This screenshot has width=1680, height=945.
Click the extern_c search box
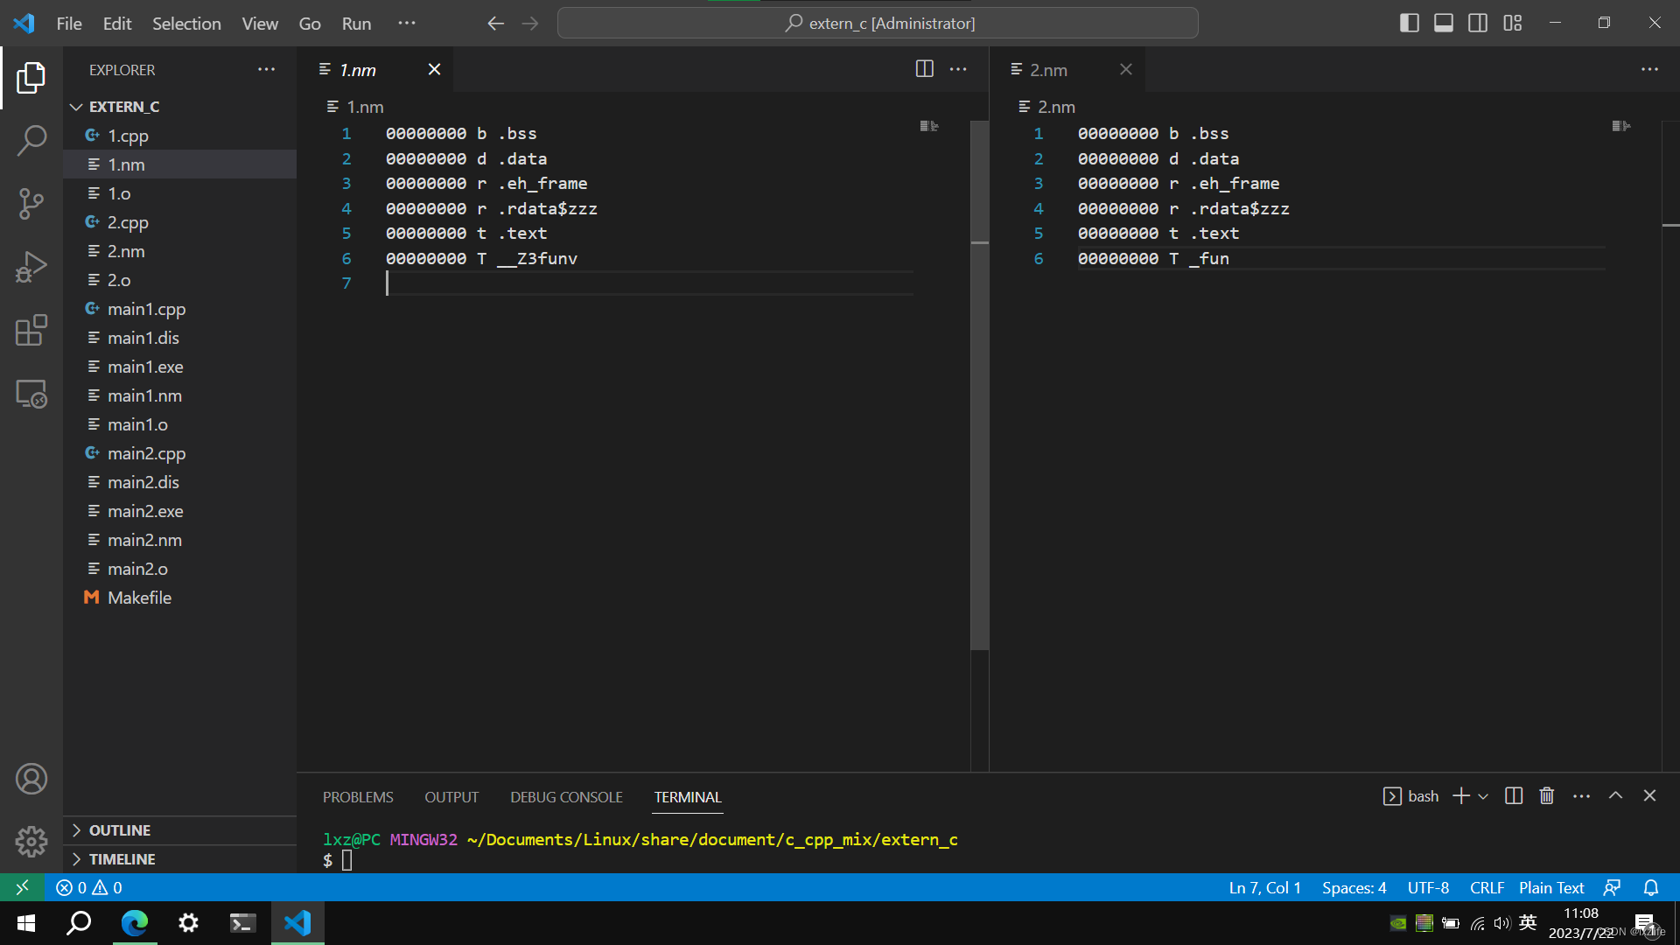point(878,23)
